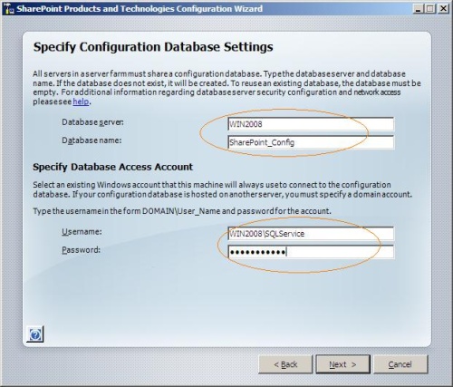The image size is (453, 387).
Task: Follow the 'help' hyperlink in the description
Action: pos(81,102)
